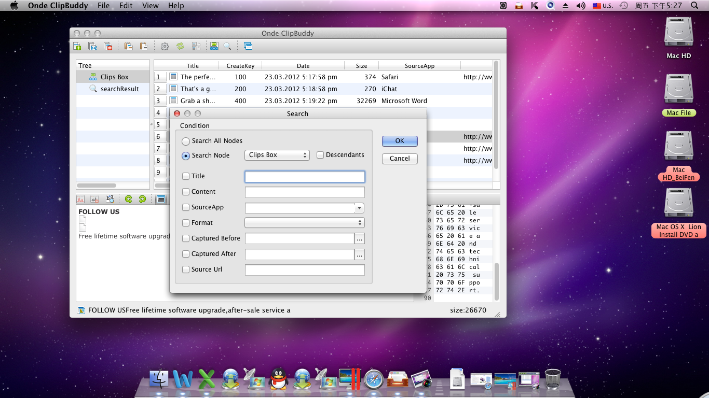Open QQ penguin app in the dock
Screen dimensions: 709x398
click(279, 379)
